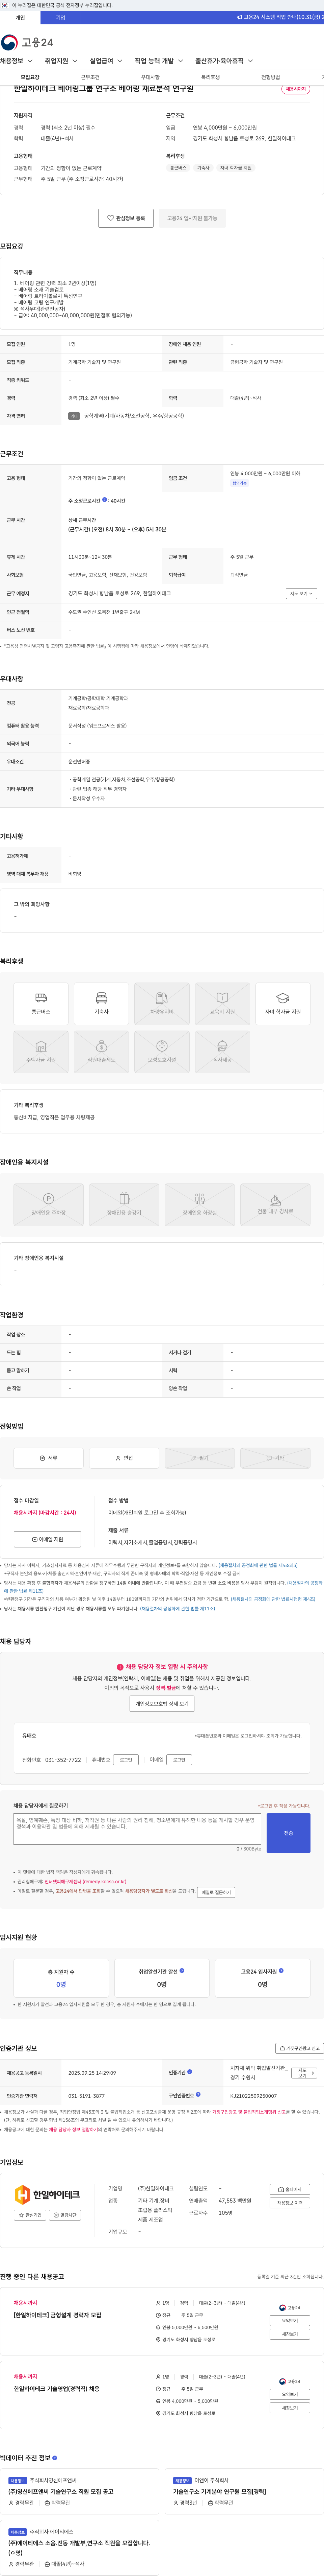
Task: Click the 지도 보기 expander in 인증기관 row
Action: [304, 2073]
